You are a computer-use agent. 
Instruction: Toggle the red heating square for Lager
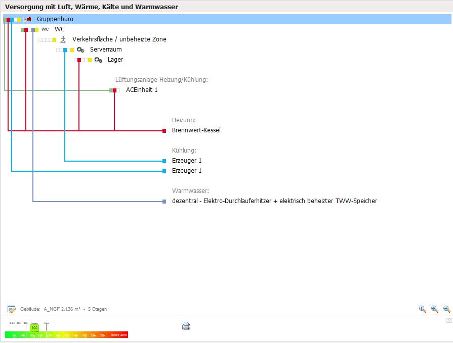coord(79,60)
